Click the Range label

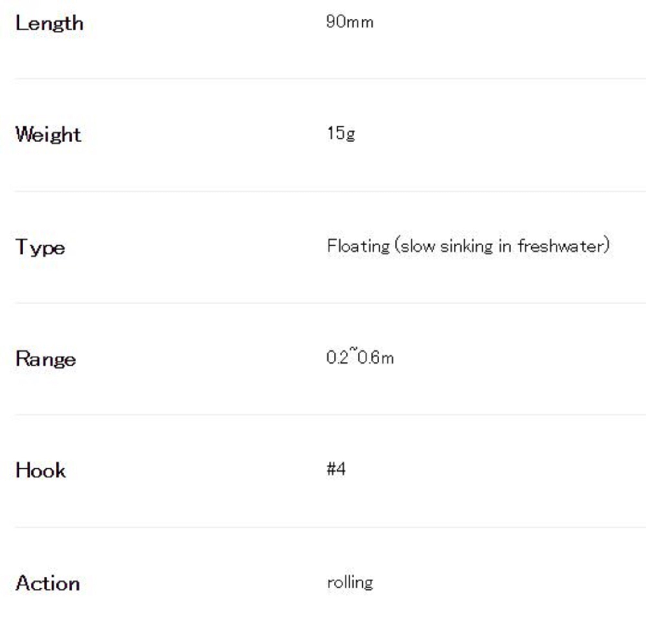point(46,359)
